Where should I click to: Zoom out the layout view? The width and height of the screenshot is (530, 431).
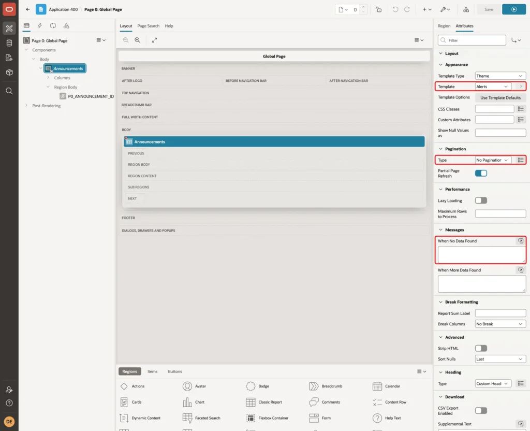click(x=126, y=40)
